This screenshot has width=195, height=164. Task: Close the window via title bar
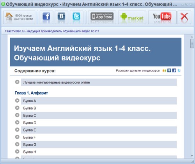pyautogui.click(x=191, y=4)
